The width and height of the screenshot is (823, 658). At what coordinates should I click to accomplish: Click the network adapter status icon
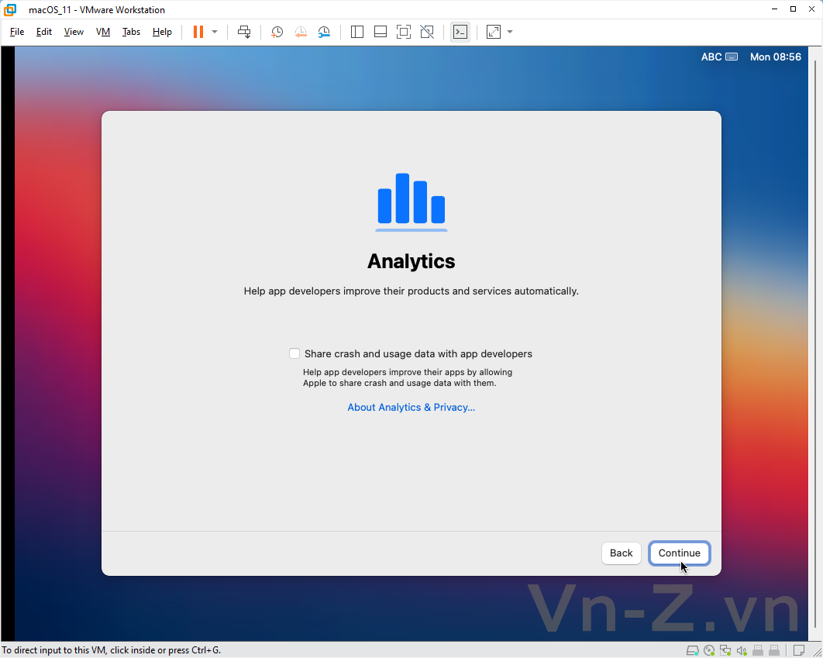point(725,651)
